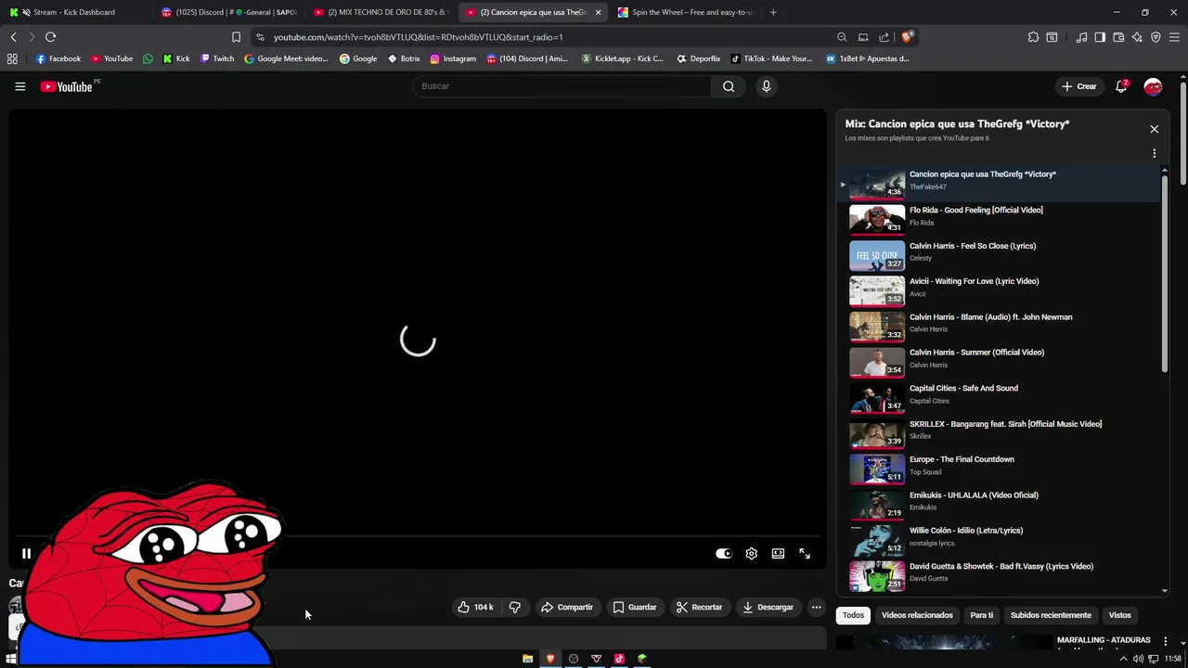Open the Facebook bookmark

click(x=58, y=58)
